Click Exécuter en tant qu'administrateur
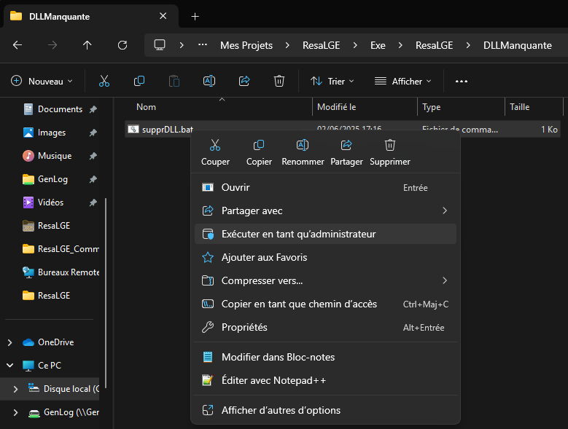Viewport: 568px width, 429px height. coord(325,234)
